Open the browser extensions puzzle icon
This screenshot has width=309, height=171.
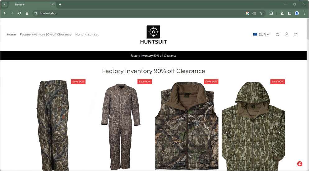271,13
